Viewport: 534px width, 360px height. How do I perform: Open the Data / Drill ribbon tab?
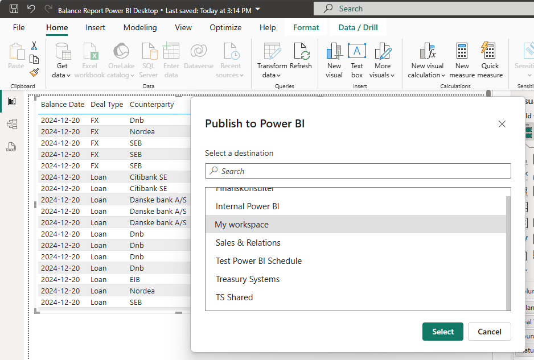tap(358, 27)
